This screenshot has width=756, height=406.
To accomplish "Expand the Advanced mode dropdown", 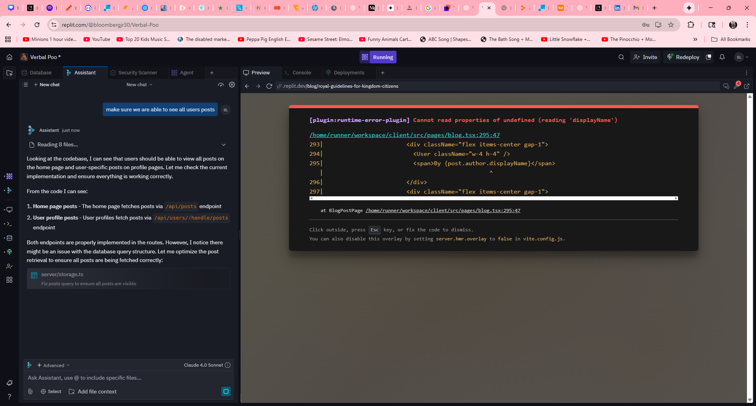I will 54,365.
